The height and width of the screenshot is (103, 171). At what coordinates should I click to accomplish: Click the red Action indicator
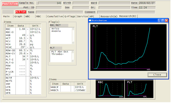tap(20, 12)
